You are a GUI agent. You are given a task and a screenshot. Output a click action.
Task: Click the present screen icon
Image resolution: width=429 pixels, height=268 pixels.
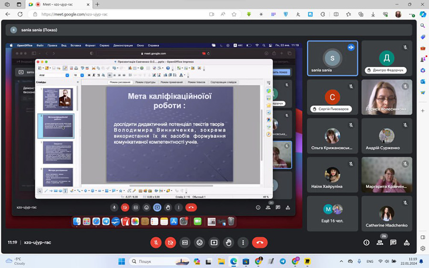[214, 242]
